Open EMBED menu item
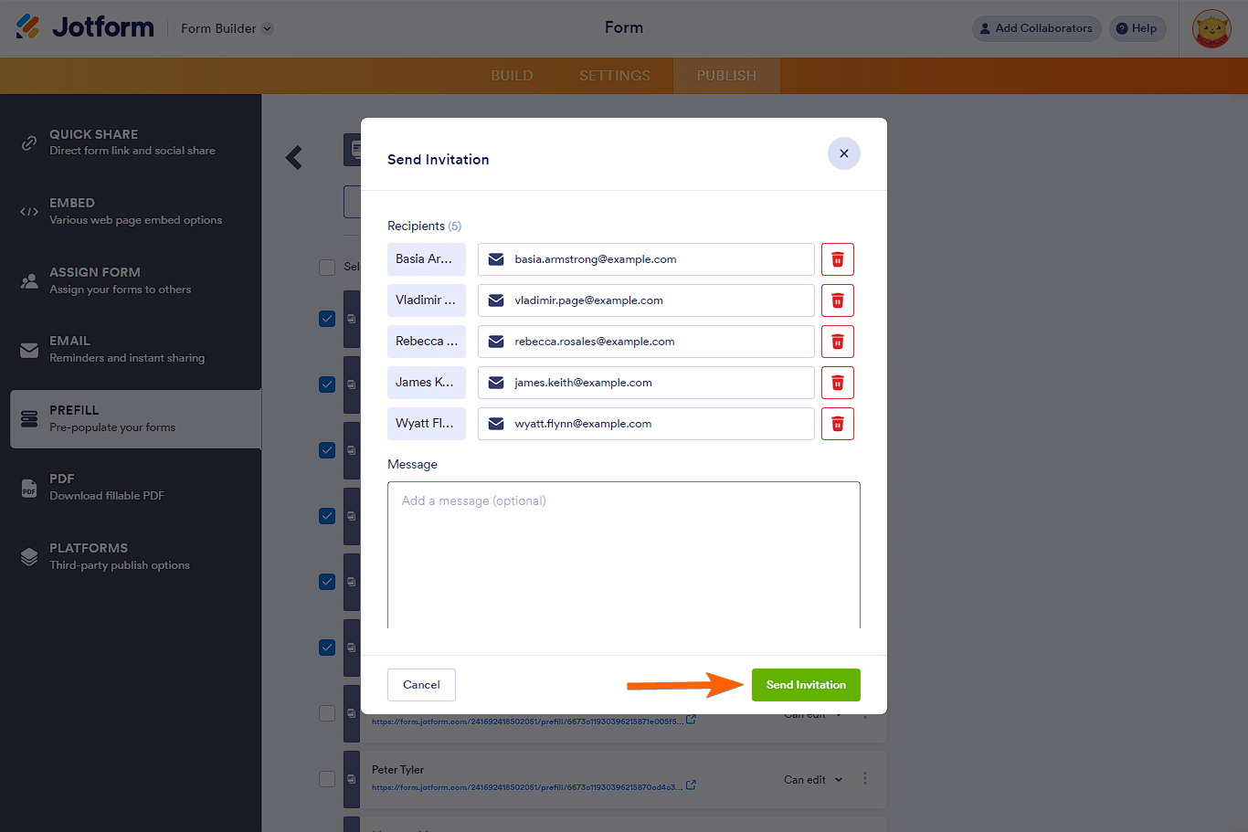 pyautogui.click(x=131, y=212)
